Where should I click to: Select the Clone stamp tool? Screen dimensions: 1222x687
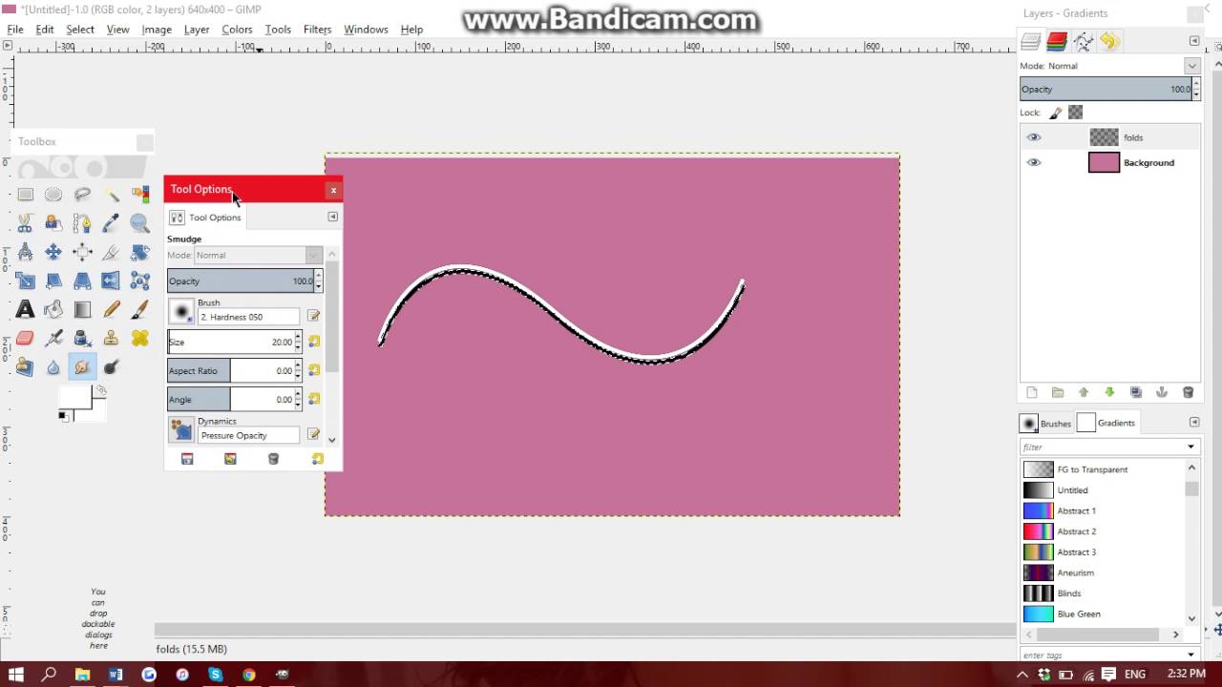tap(112, 338)
